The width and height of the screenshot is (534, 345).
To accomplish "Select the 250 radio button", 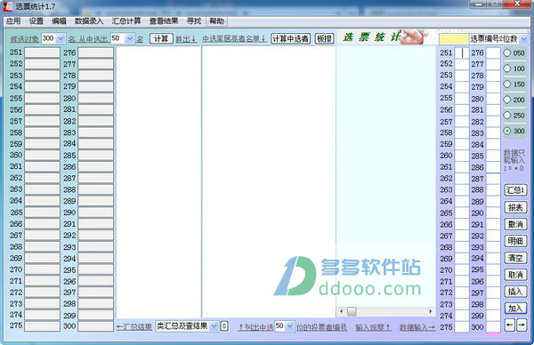I will 507,116.
